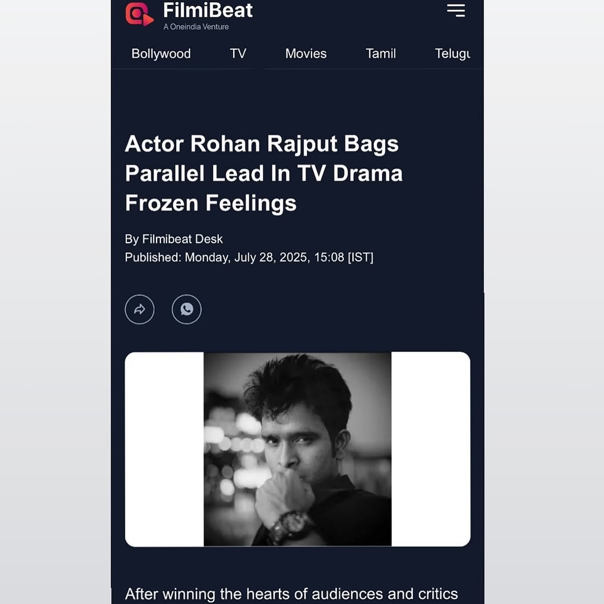This screenshot has height=604, width=604.
Task: Go to the Tamil section
Action: click(x=381, y=54)
